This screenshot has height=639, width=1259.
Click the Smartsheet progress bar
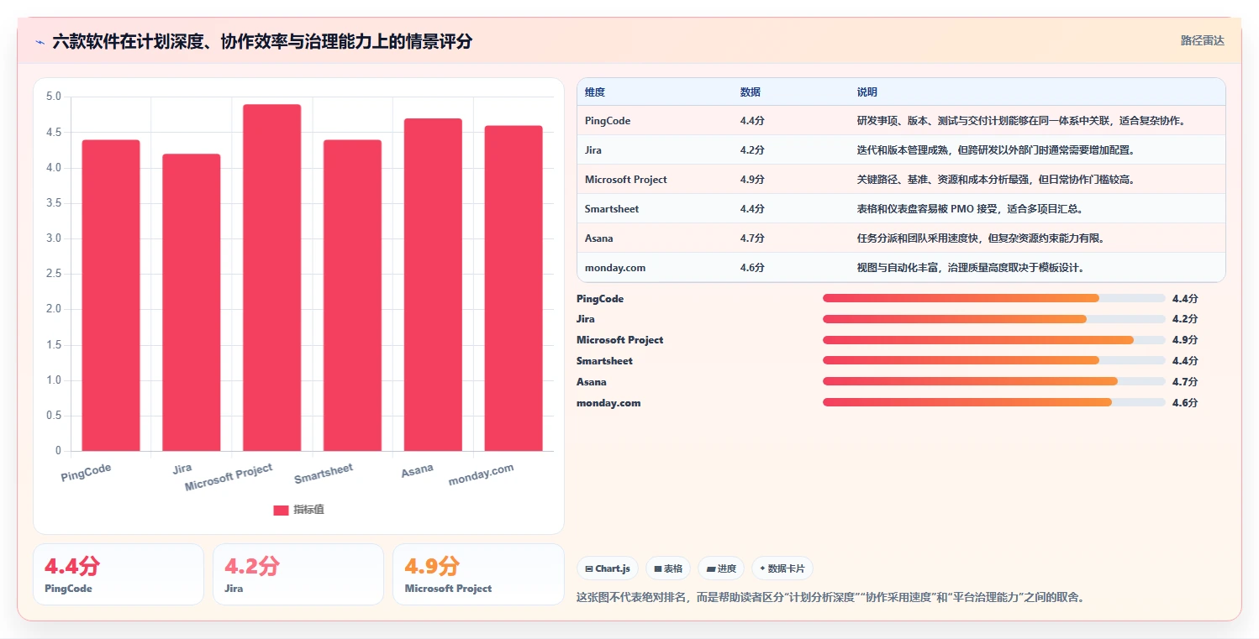click(x=993, y=361)
